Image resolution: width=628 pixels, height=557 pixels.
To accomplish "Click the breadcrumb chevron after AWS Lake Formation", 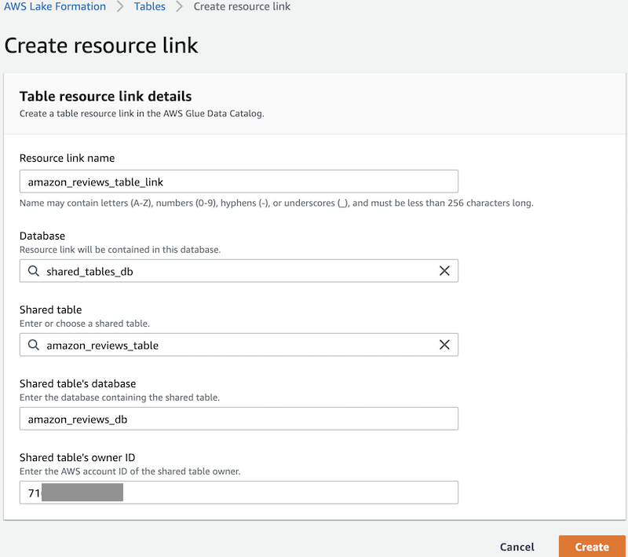I will [x=120, y=7].
